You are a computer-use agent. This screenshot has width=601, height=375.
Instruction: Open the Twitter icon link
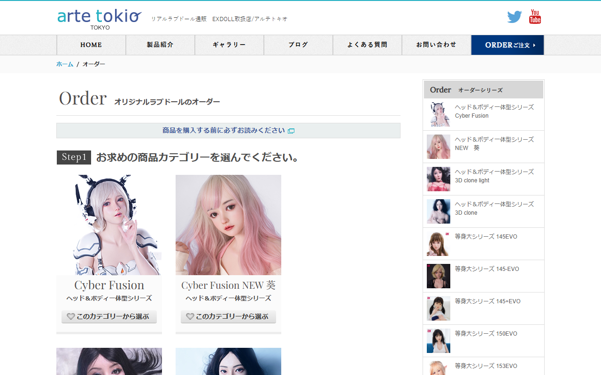point(515,17)
